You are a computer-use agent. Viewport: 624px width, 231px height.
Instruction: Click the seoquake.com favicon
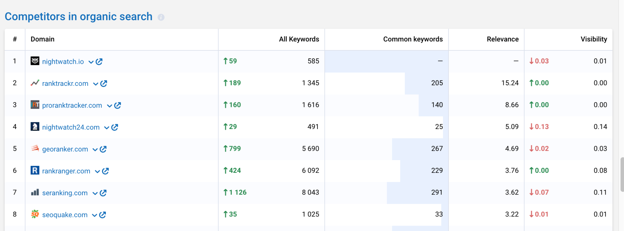point(35,214)
